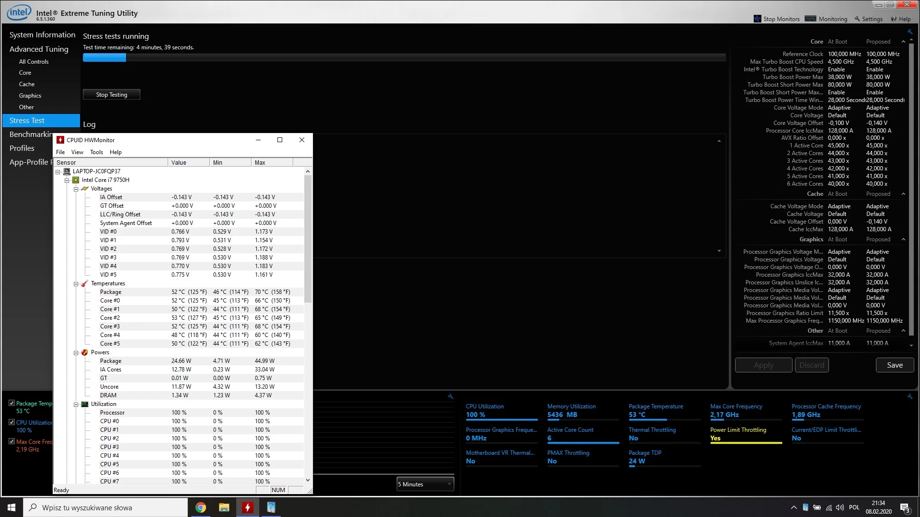920x517 pixels.
Task: Click the Stop Monitors icon
Action: click(757, 19)
